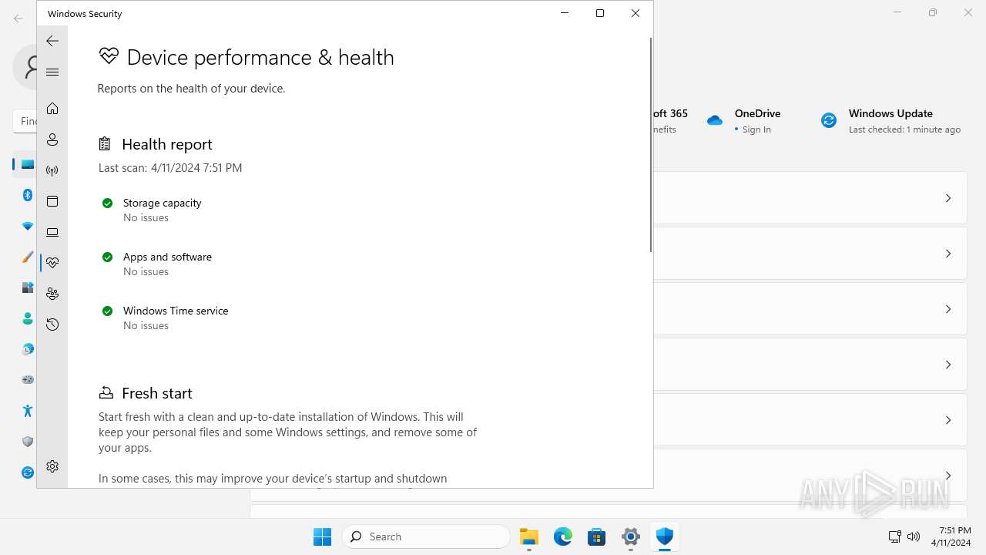
Task: Open Firewall & network protection icon
Action: tap(52, 170)
